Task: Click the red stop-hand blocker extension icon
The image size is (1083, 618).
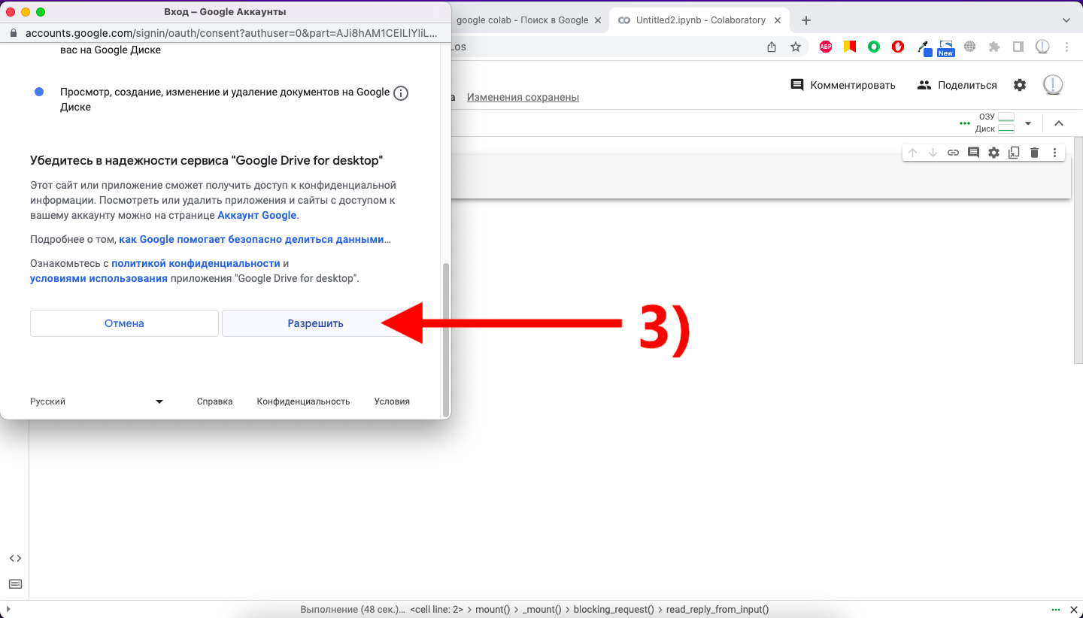Action: pos(898,47)
